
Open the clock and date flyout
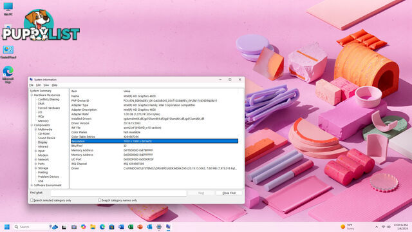[x=400, y=227]
